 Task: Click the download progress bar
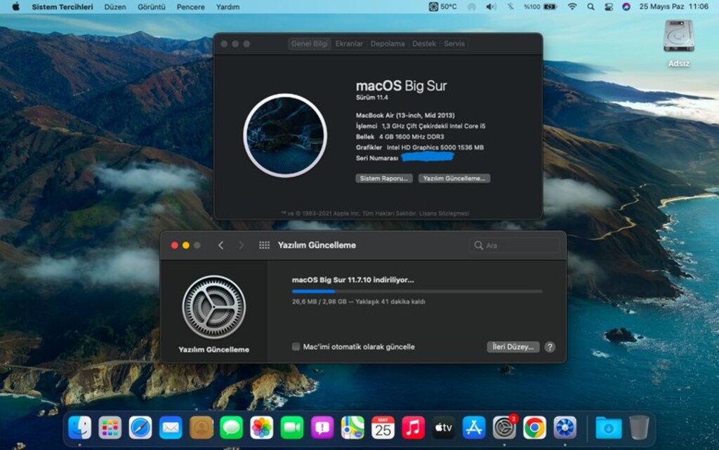417,291
